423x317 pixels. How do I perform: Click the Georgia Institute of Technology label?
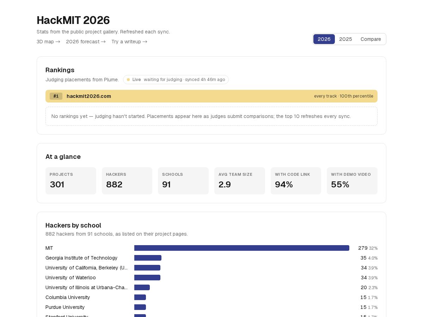coord(81,258)
